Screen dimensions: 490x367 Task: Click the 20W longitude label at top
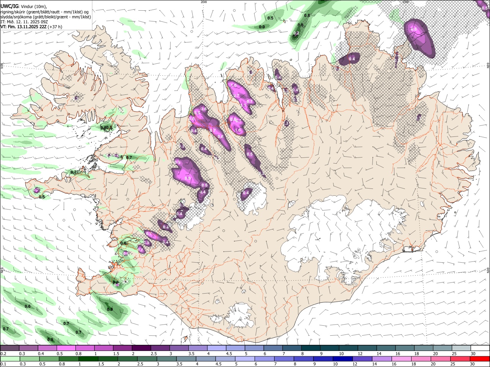tap(204, 2)
